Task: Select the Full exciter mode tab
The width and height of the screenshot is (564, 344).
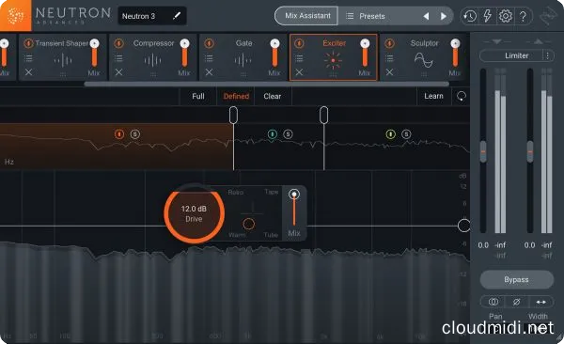Action: [x=198, y=97]
